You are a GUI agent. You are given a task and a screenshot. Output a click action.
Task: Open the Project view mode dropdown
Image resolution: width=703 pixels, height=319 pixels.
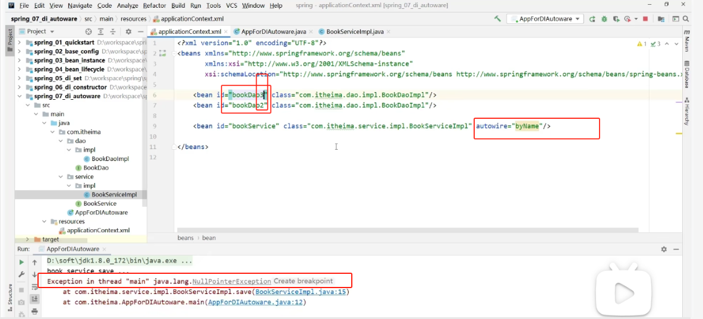pos(40,31)
